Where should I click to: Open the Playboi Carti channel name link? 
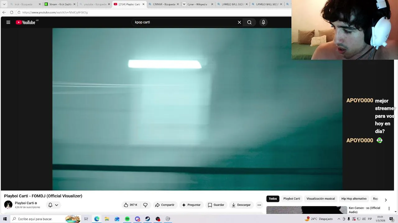coord(24,203)
